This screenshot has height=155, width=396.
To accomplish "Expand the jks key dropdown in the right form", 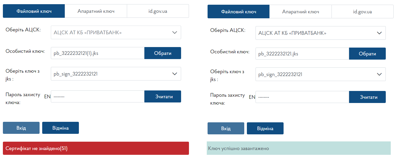I will (321, 74).
